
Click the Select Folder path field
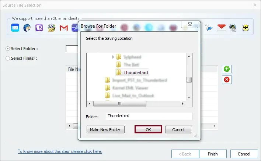coord(72,49)
